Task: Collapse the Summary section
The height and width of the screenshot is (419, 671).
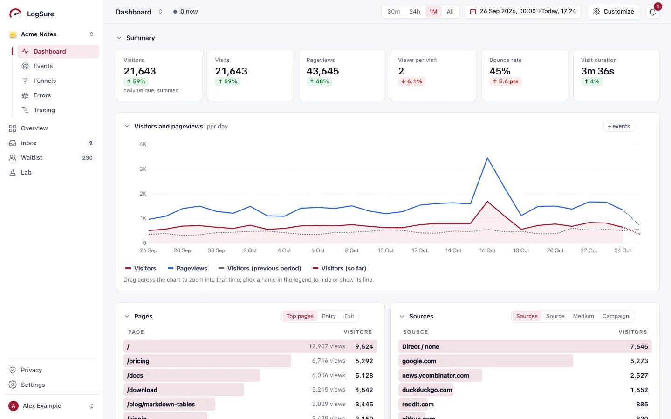Action: 119,38
